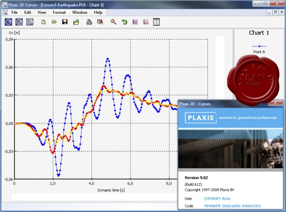Select the Point A legend entry
The height and width of the screenshot is (212, 286).
pyautogui.click(x=259, y=49)
